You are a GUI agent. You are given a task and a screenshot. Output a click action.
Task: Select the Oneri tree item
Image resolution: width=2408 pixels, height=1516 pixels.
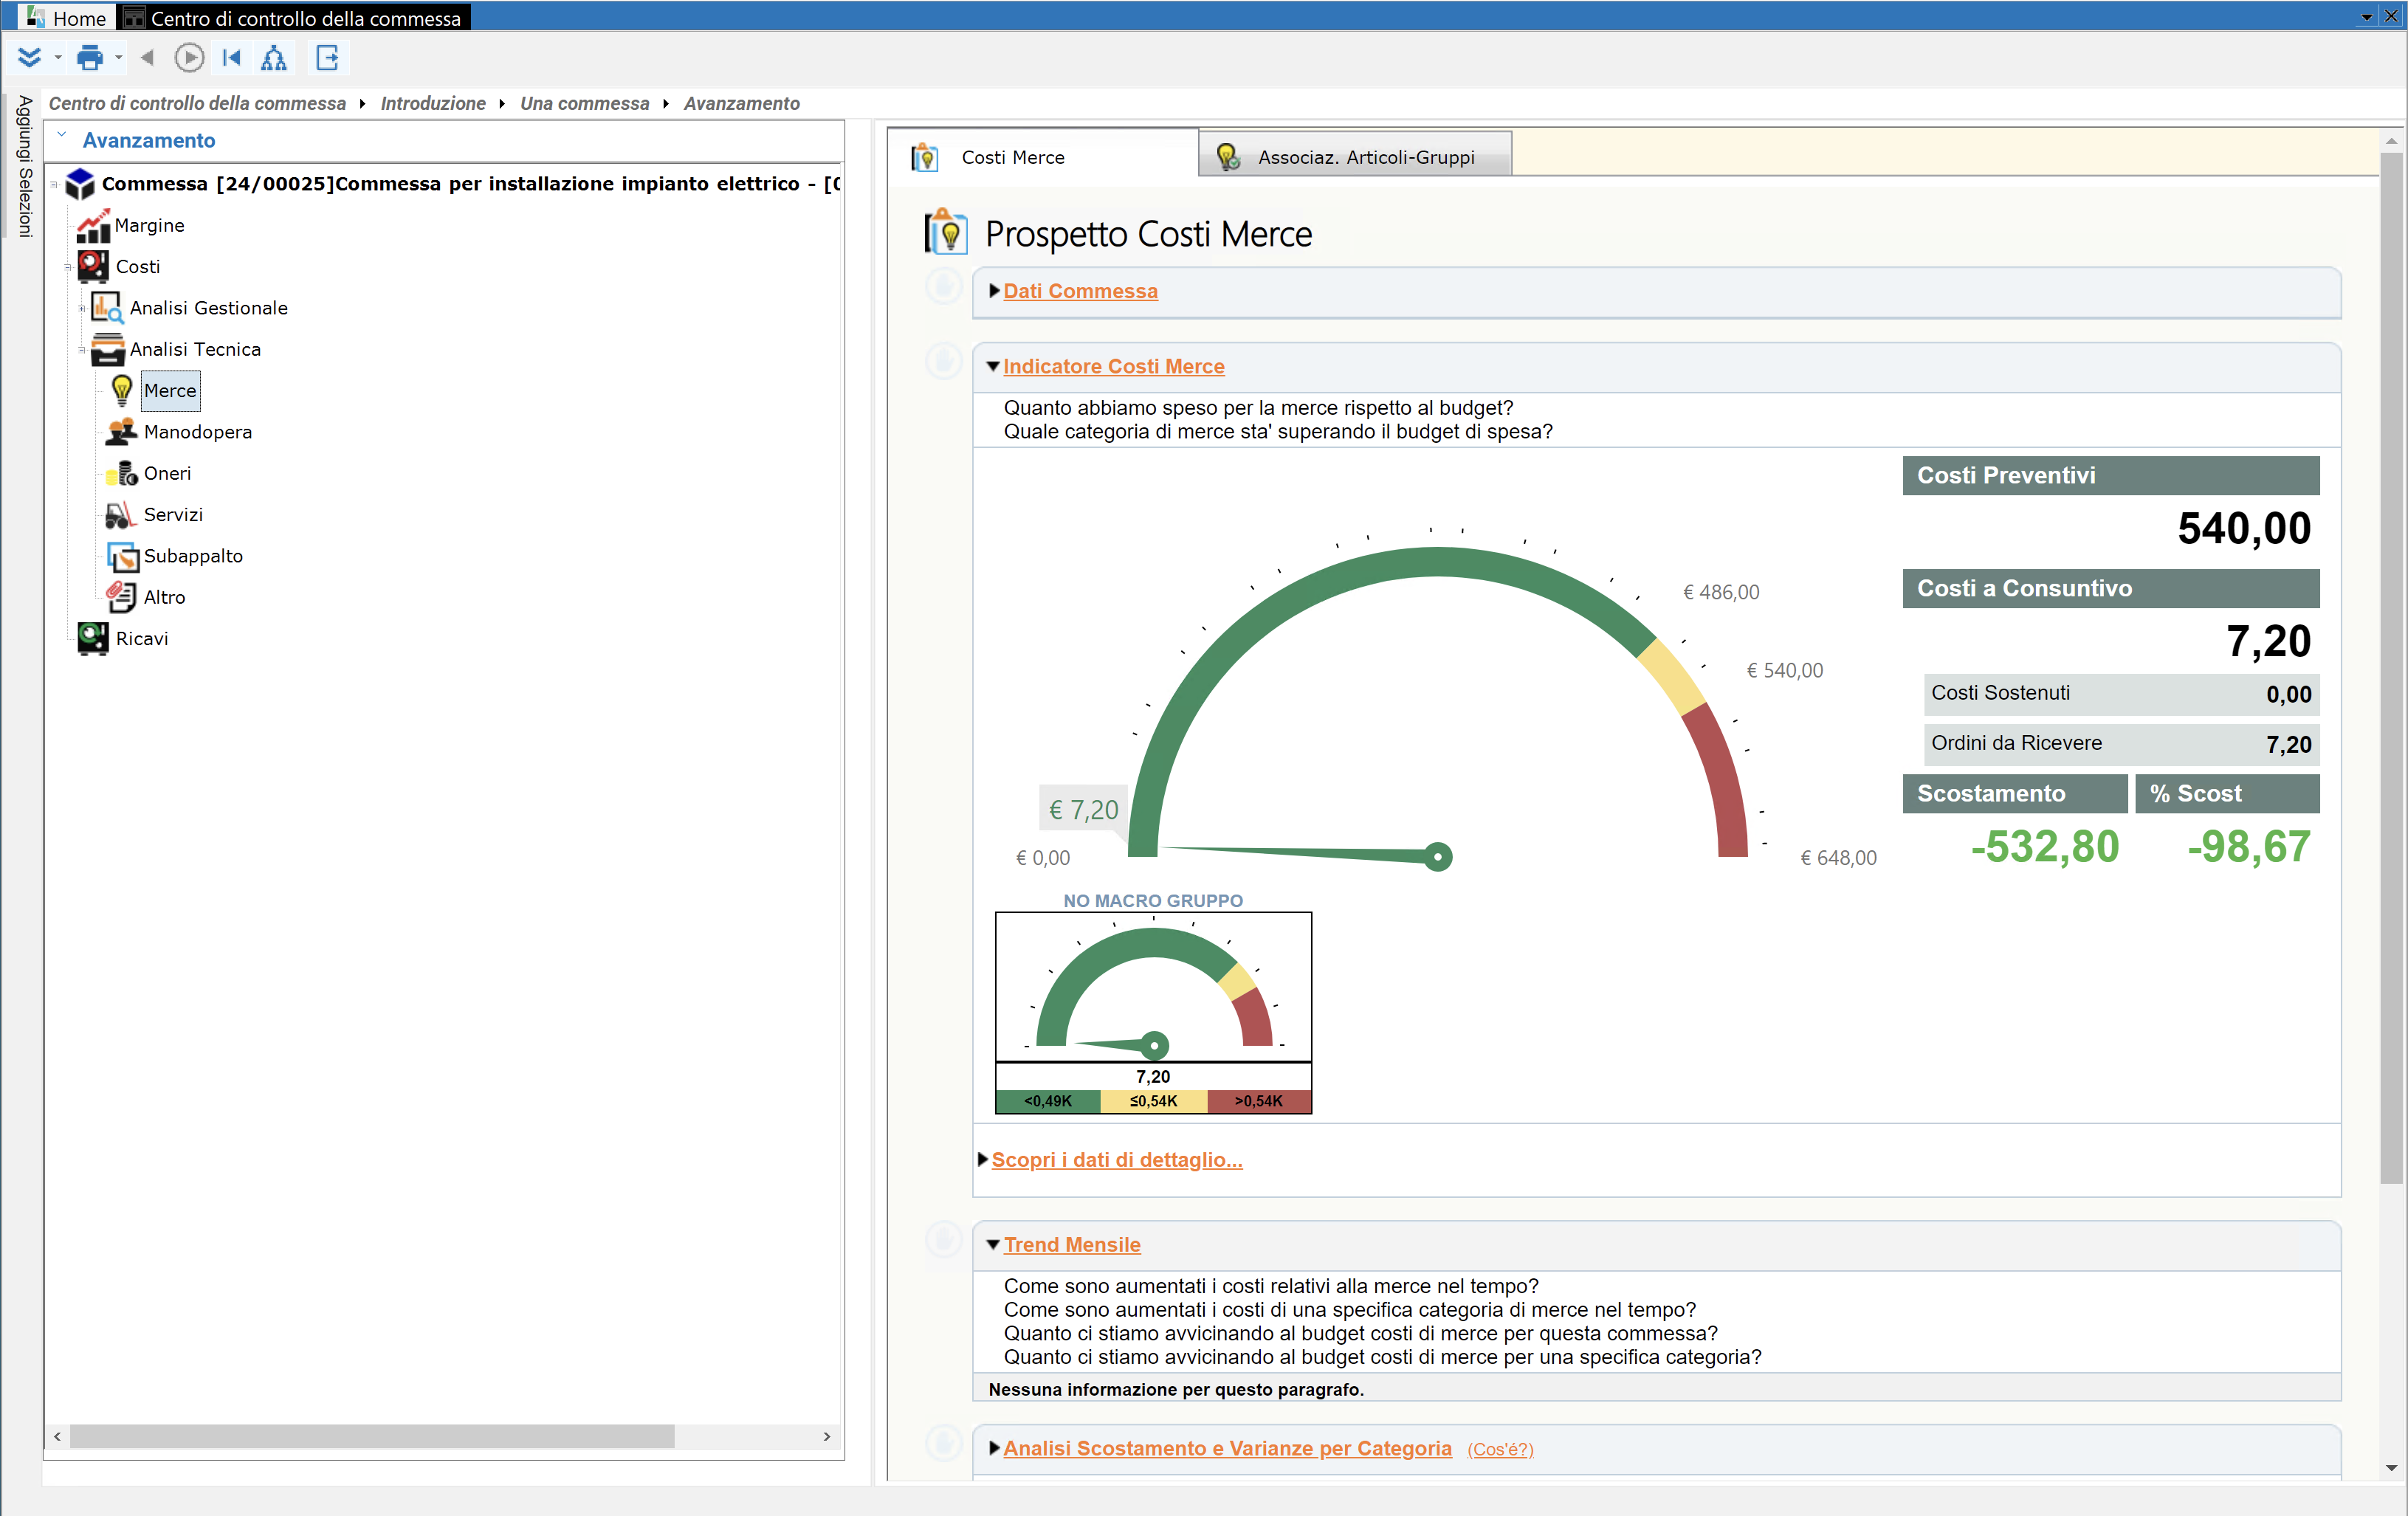click(x=167, y=473)
